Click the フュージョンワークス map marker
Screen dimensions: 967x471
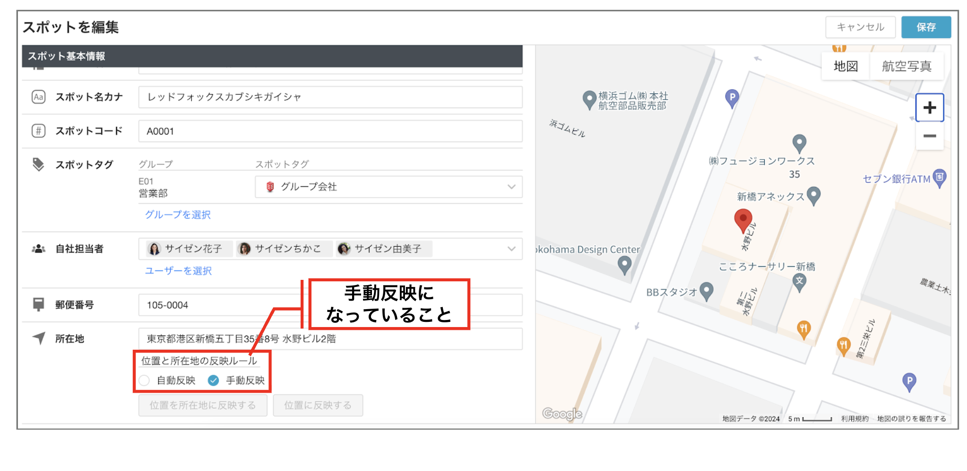[799, 143]
